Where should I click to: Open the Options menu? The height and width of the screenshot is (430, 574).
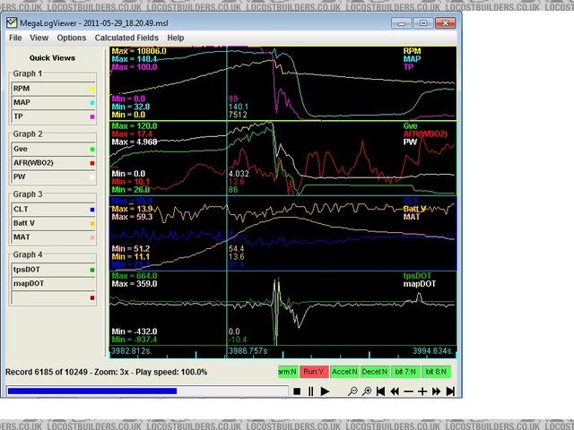click(x=72, y=39)
